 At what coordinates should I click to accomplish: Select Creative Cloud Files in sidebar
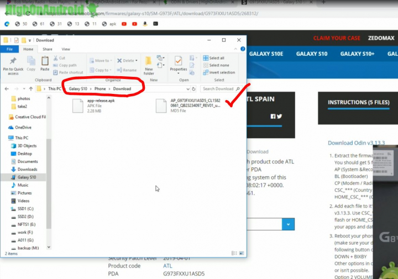[27, 117]
